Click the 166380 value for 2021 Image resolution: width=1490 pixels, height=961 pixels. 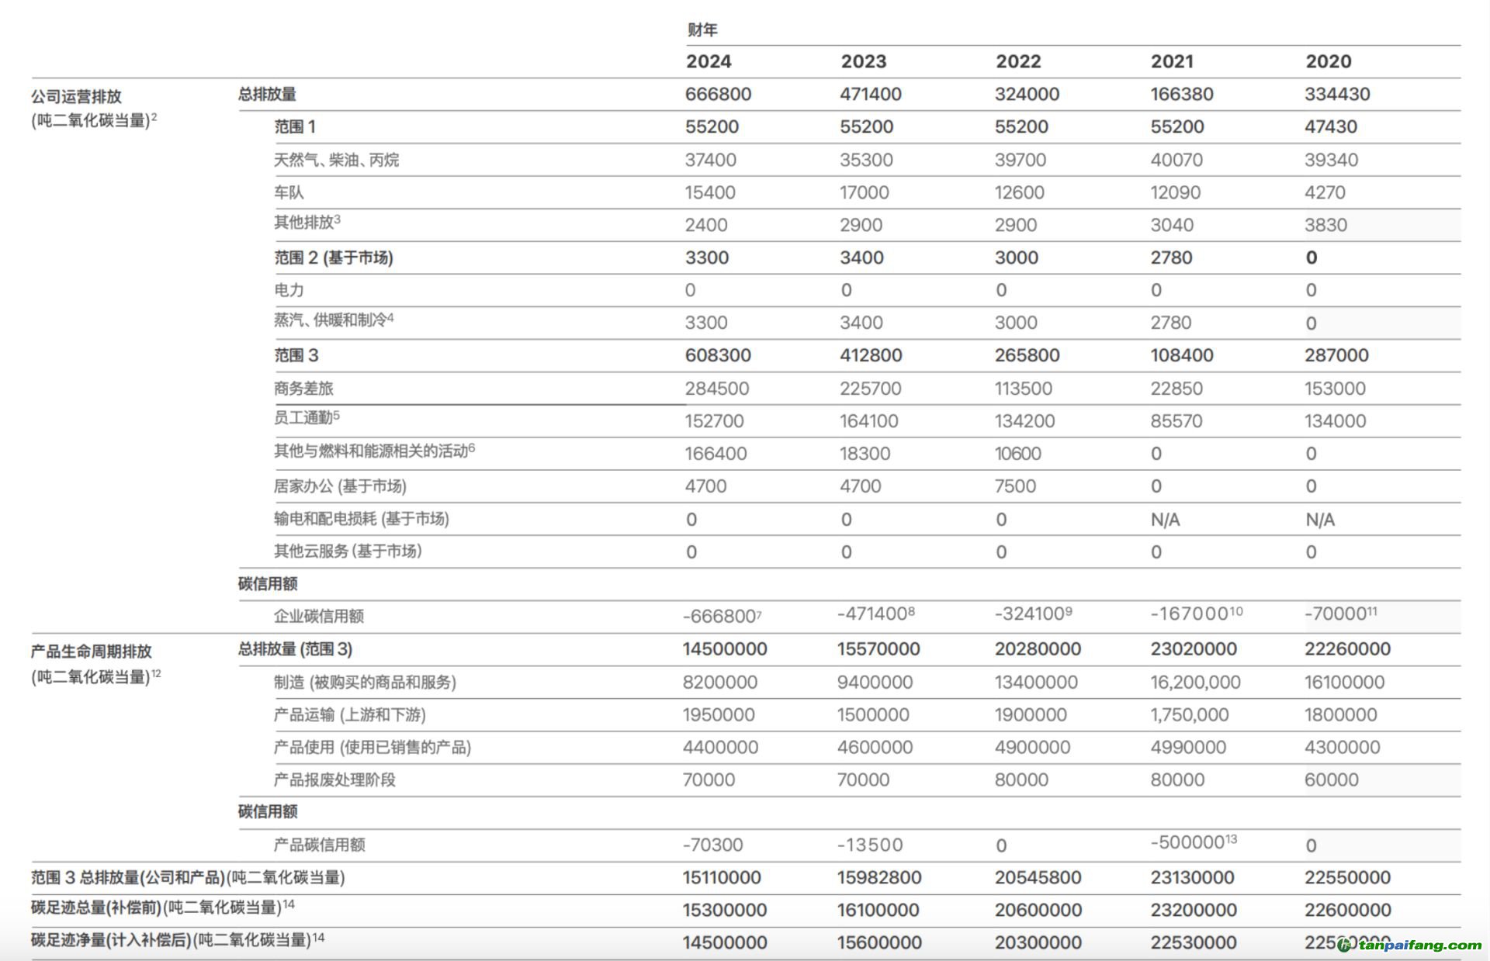coord(1181,94)
